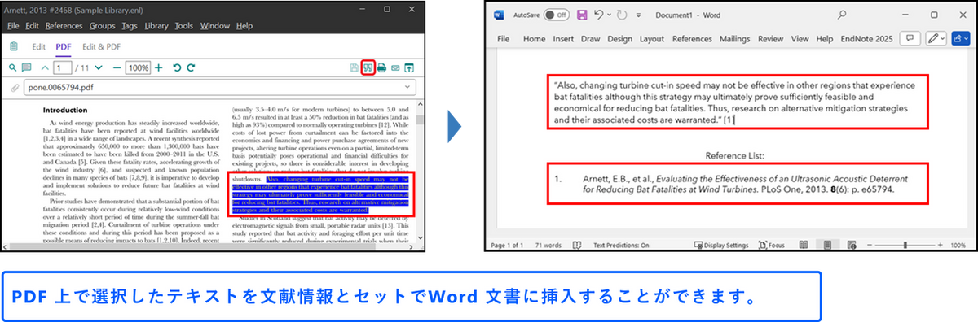The width and height of the screenshot is (978, 322).
Task: Click the PDF zoom 100% input field
Action: coord(138,67)
